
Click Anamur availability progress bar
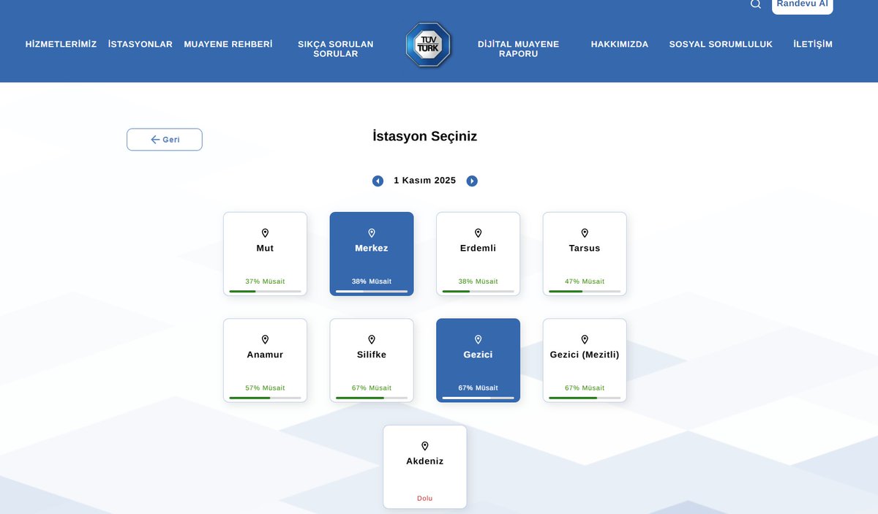[265, 398]
